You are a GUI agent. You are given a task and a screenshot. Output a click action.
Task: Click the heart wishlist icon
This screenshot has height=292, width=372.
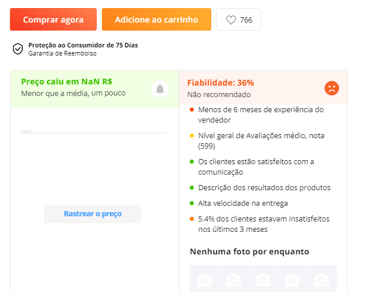tap(231, 20)
